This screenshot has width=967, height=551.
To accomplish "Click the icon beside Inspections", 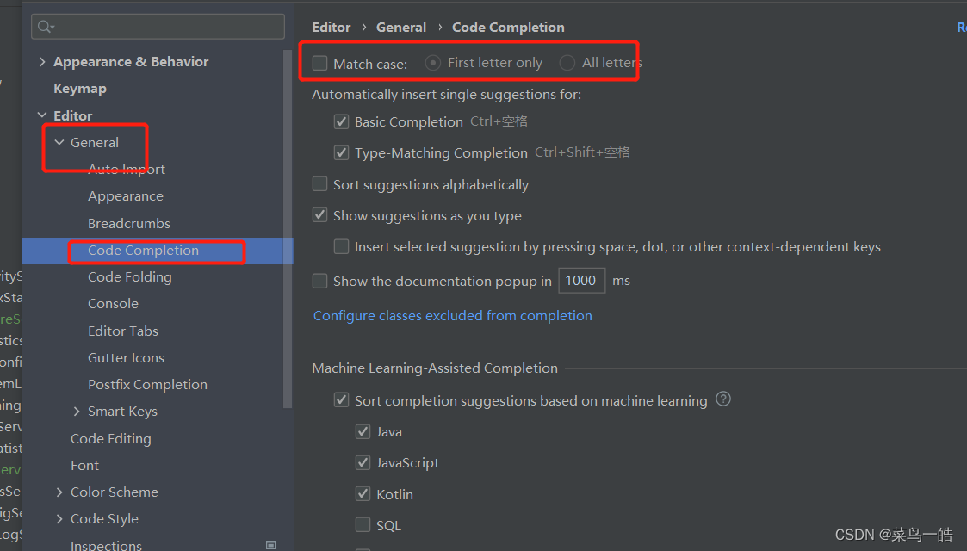I will (271, 545).
